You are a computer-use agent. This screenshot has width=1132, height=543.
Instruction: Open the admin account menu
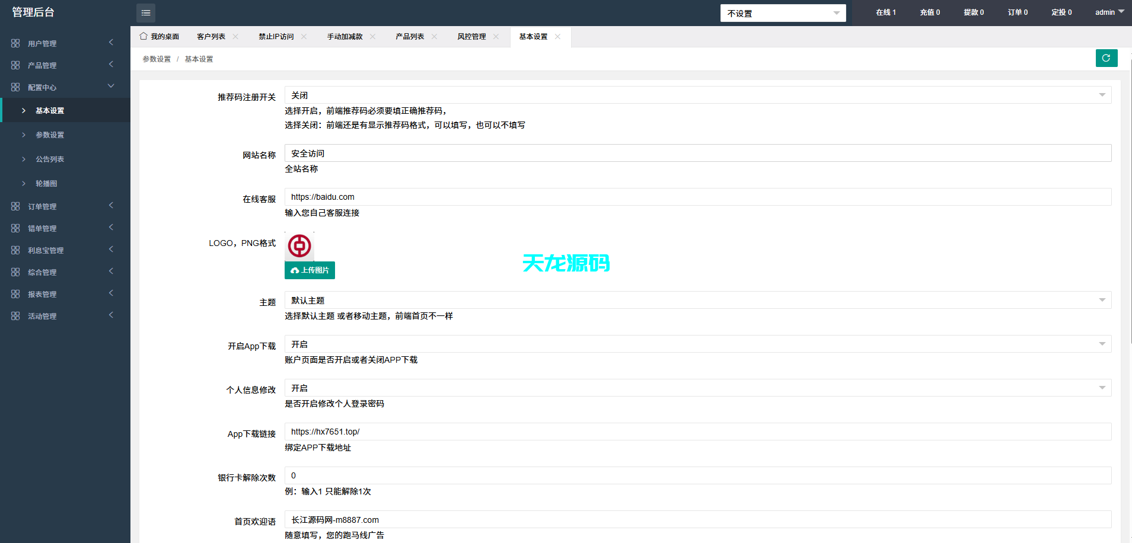coord(1108,12)
